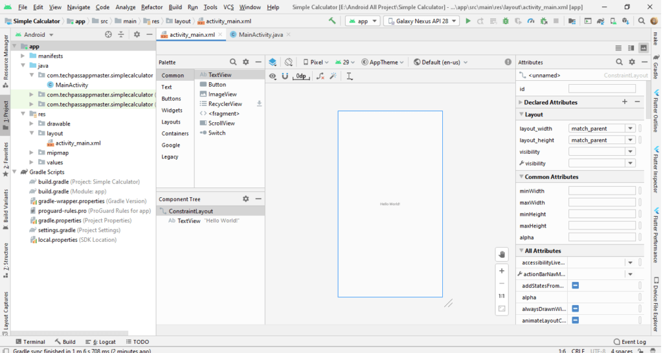Open the Default (en-us) locale dropdown
Viewport: 663px width, 353px height.
pyautogui.click(x=440, y=62)
